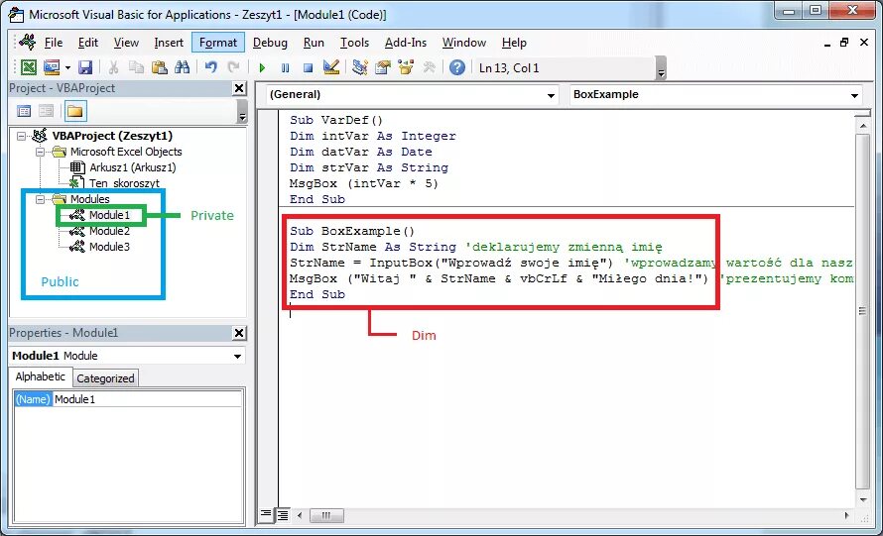This screenshot has height=536, width=883.
Task: Click code window vertical scrollbar up arrow
Action: click(x=863, y=127)
